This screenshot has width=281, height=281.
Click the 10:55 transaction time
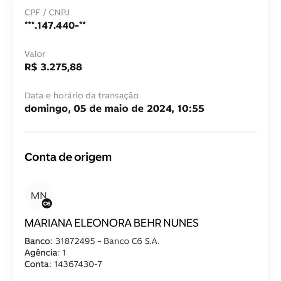191,109
